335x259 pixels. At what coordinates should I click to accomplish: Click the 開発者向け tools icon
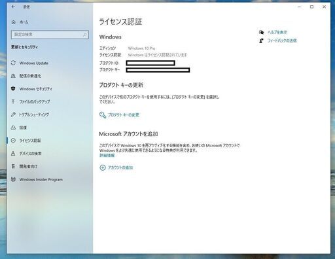pos(13,166)
